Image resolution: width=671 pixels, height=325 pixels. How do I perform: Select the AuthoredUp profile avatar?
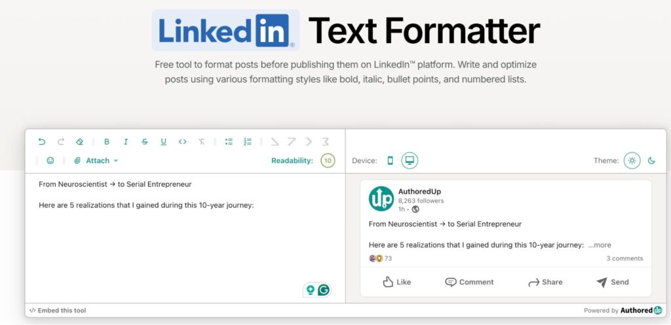tap(381, 199)
